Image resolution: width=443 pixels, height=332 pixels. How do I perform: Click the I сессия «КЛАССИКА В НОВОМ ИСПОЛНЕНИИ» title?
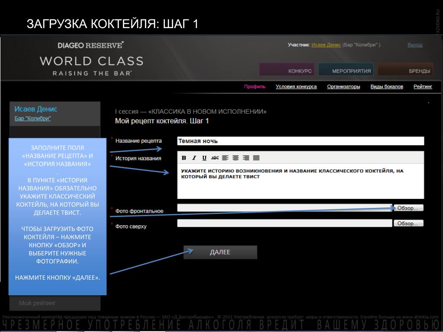click(191, 112)
